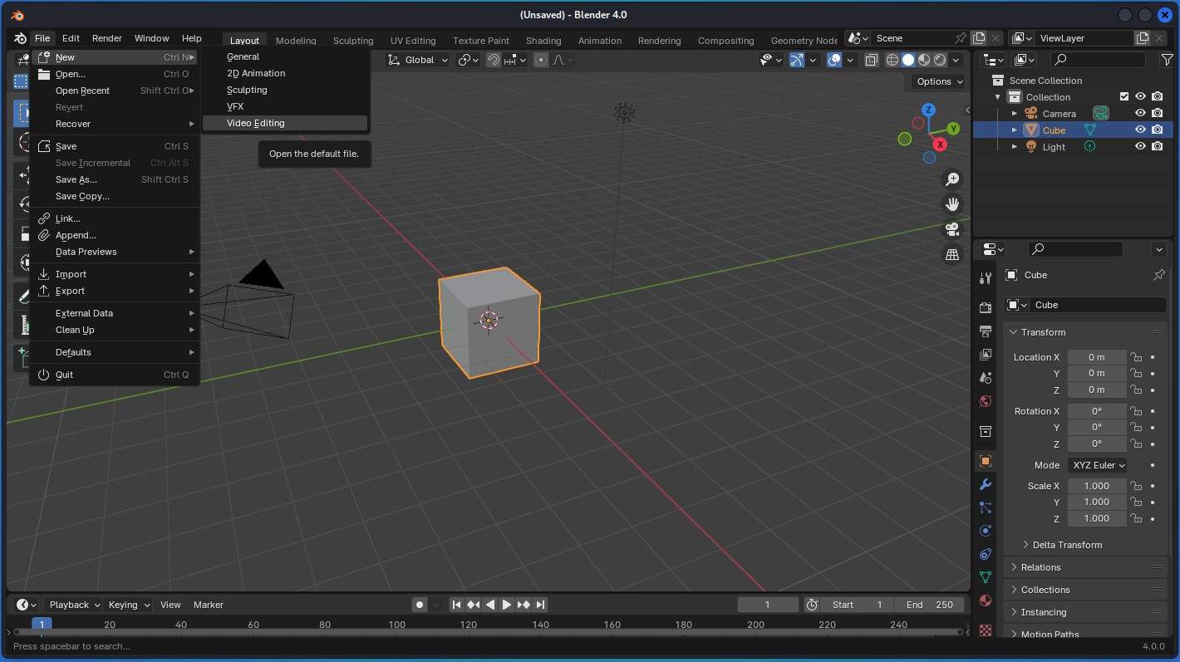The width and height of the screenshot is (1180, 662).
Task: Click the red X axis gizmo ball
Action: click(940, 145)
